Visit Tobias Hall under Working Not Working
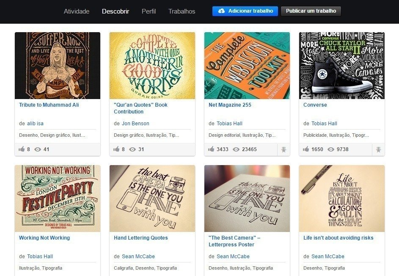Viewport: 399px width, 276px height. pos(40,257)
